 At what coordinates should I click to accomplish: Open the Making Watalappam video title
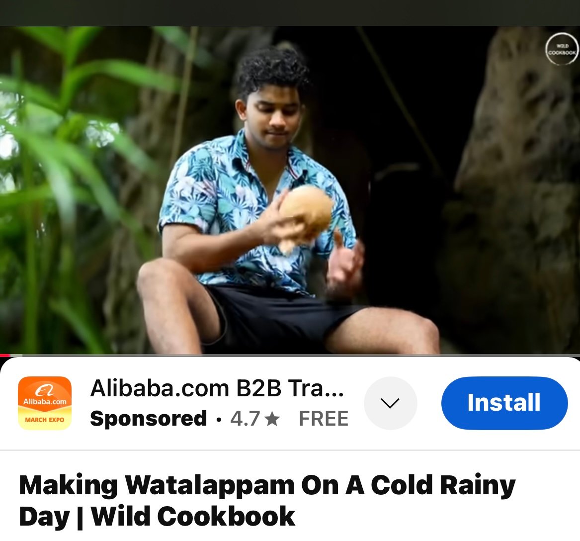point(267,500)
